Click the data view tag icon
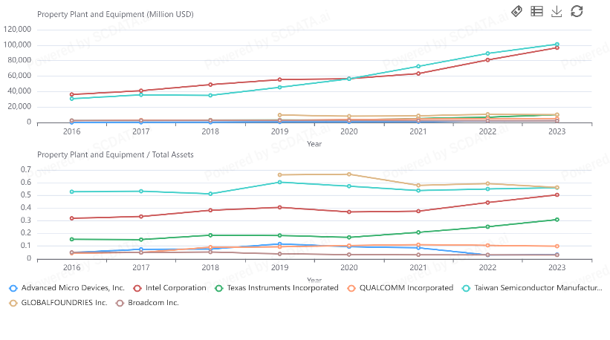Screen dimensions: 610x340 pos(518,10)
